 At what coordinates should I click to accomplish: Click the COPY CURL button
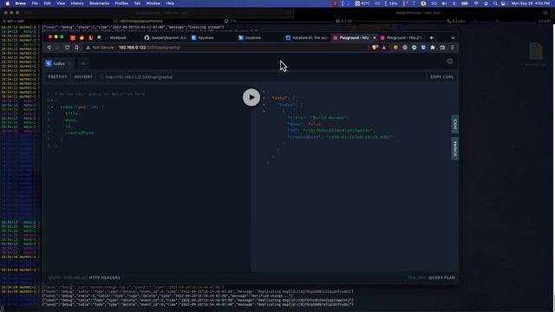(x=441, y=77)
